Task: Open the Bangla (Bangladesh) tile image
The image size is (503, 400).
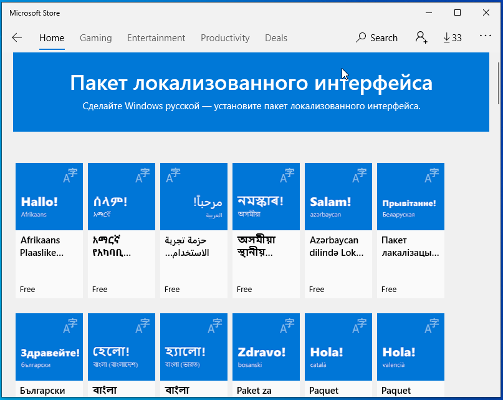Action: (x=122, y=347)
